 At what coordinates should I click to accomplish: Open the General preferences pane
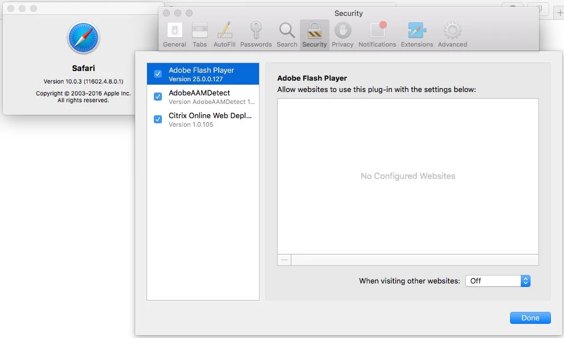click(174, 35)
